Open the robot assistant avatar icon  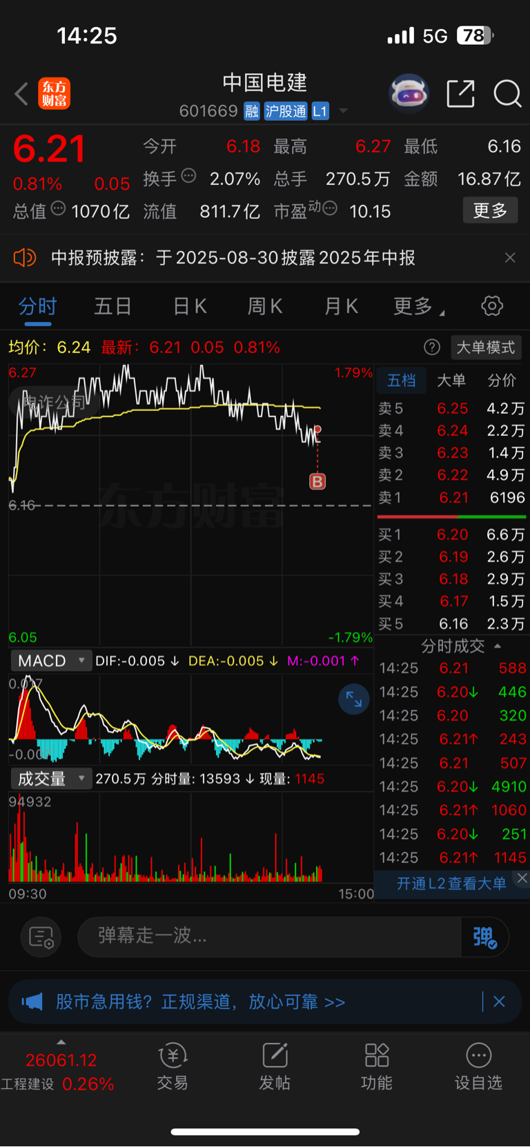[x=409, y=93]
